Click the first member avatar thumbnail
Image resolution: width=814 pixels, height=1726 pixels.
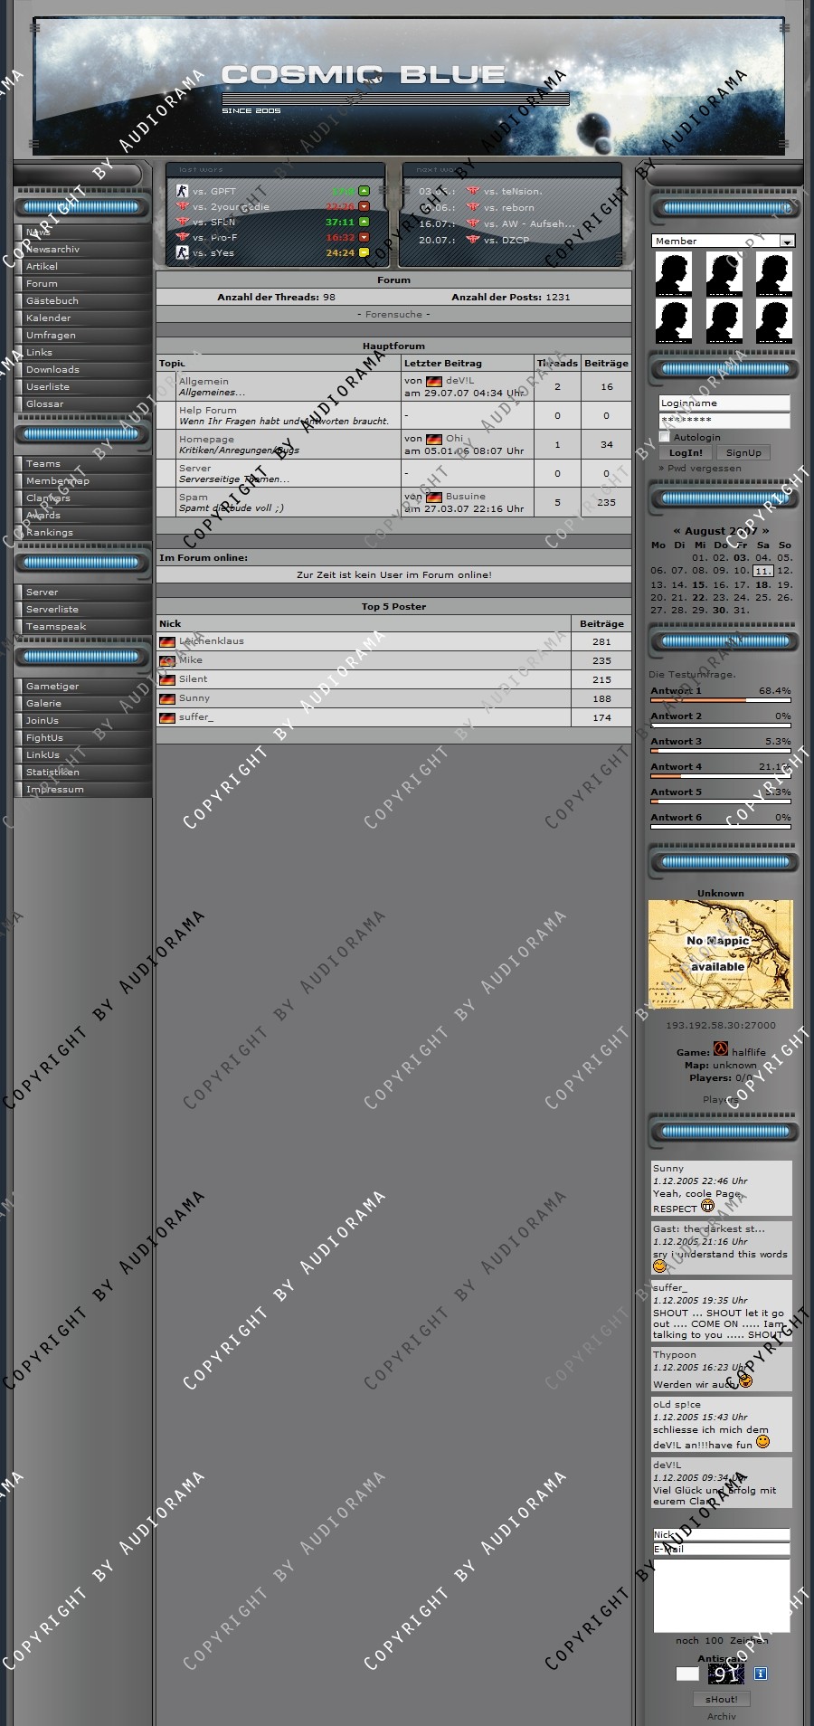[673, 274]
